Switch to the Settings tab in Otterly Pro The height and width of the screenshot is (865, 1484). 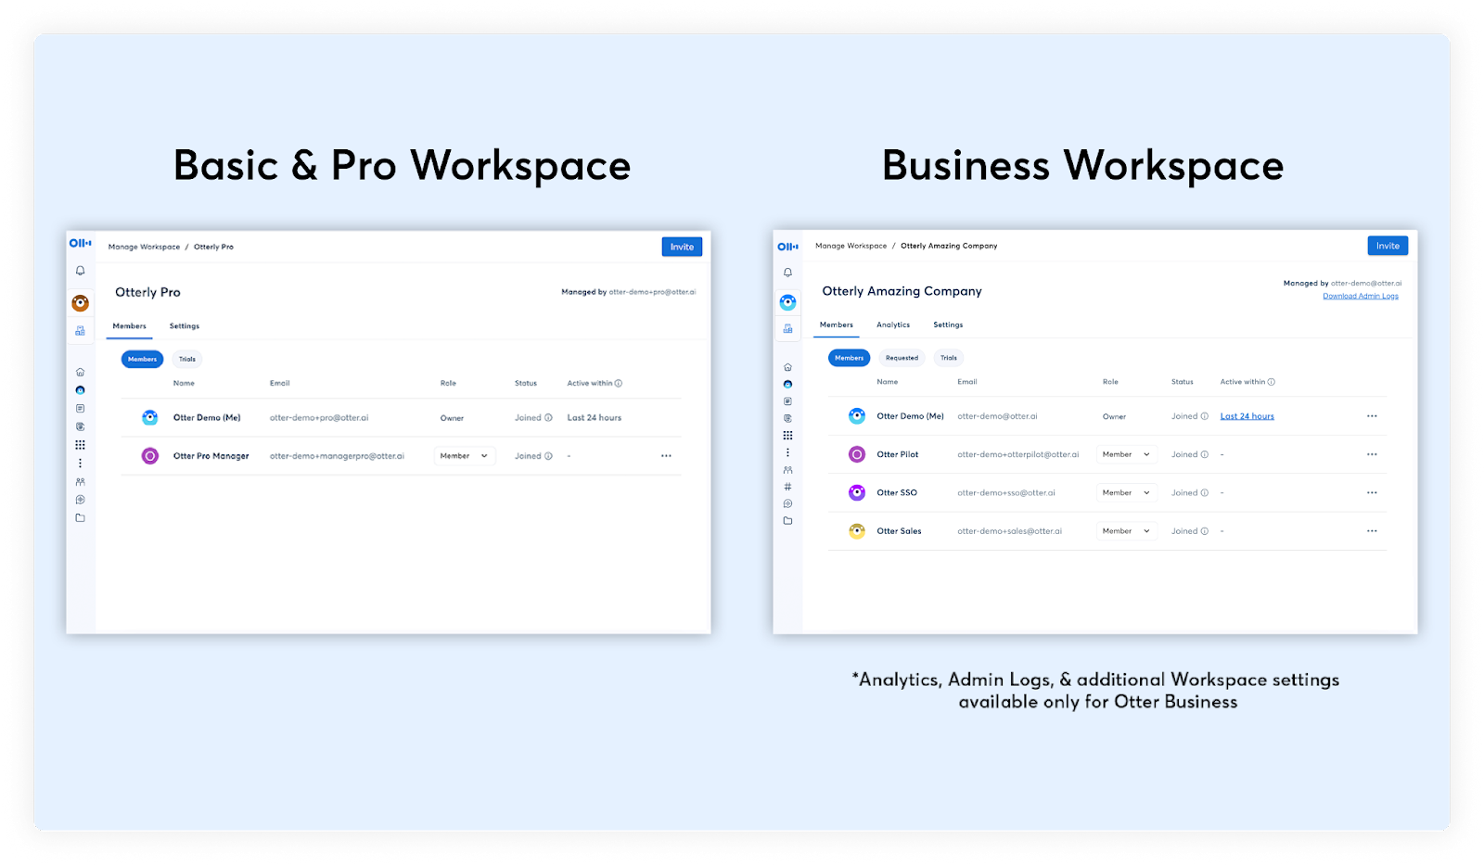(185, 326)
